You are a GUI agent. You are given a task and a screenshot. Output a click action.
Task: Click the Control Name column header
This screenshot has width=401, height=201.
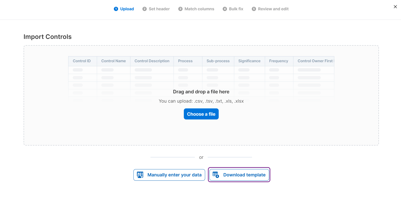coord(114,61)
